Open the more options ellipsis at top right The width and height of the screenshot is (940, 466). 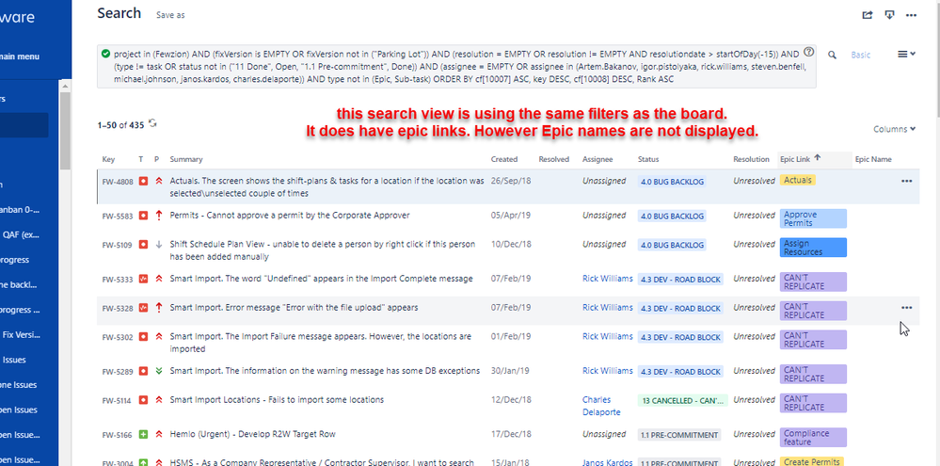911,15
